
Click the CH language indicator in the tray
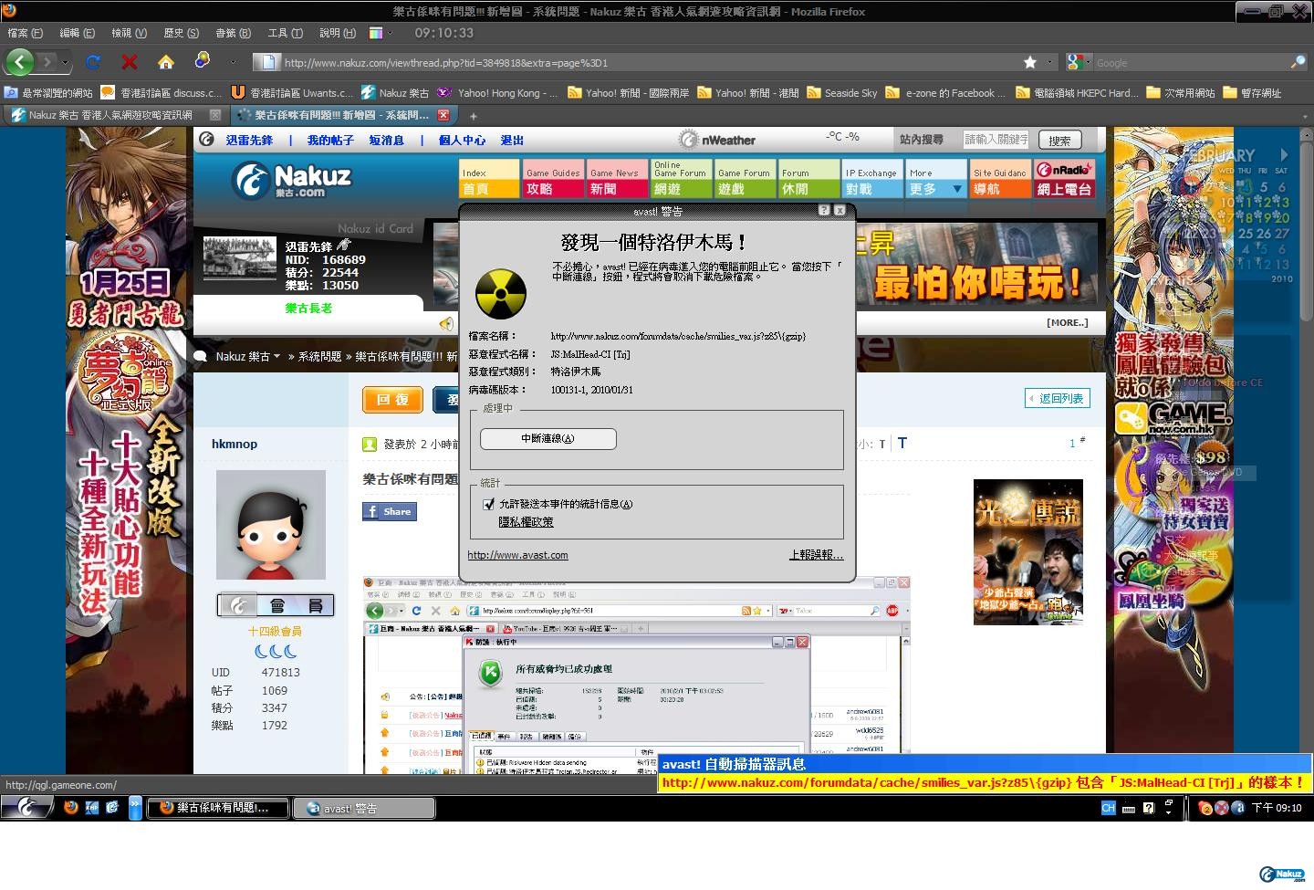[x=1108, y=808]
